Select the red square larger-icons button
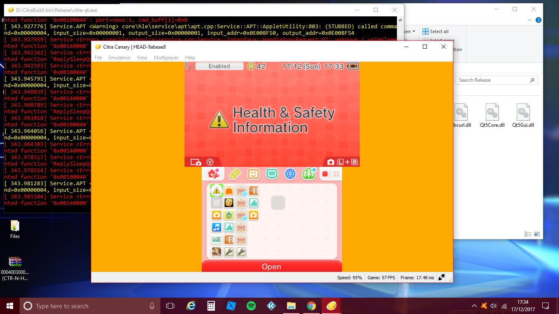Screen dimensions: 559x314 pos(325,174)
